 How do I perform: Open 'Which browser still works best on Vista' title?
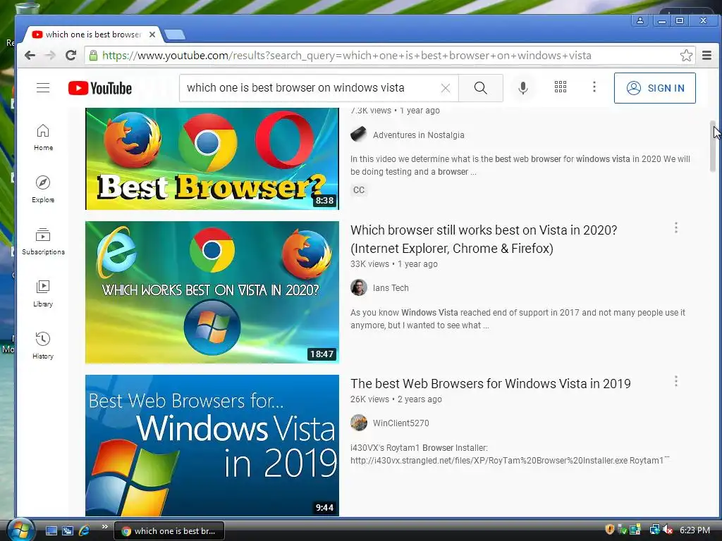coord(484,240)
